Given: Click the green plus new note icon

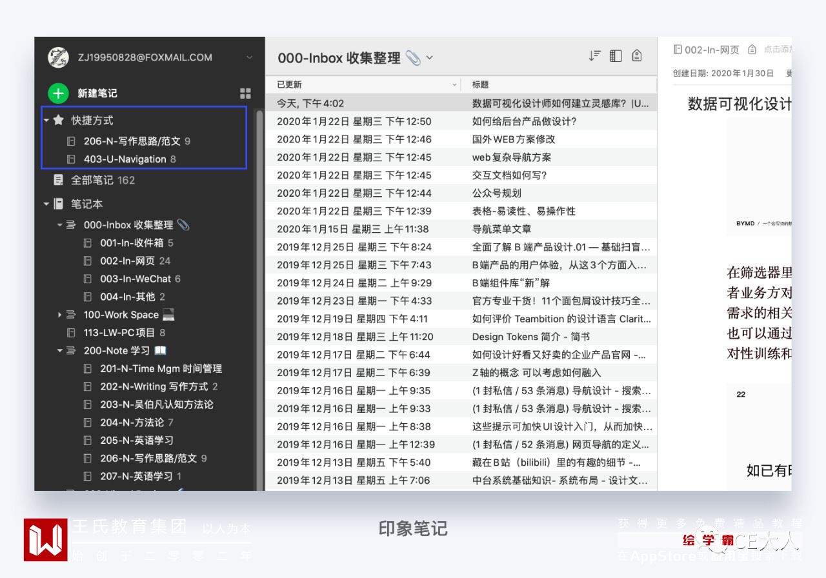Looking at the screenshot, I should (58, 93).
